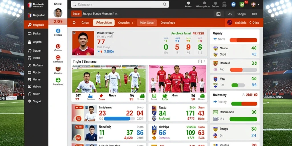Image resolution: width=292 pixels, height=146 pixels.
Task: Click the club crest logo at the sidebar top
Action: [x=30, y=5]
